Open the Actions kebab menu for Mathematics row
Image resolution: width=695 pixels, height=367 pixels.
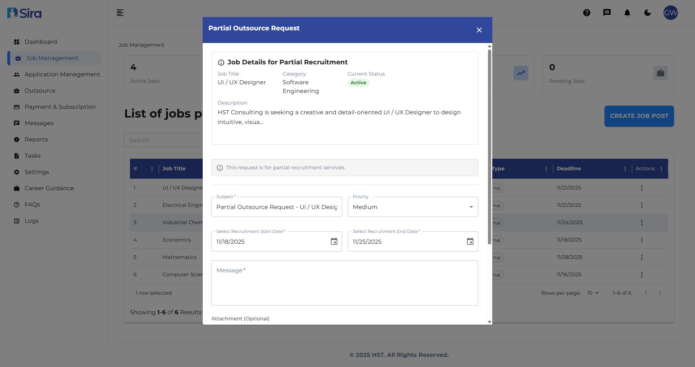(642, 257)
